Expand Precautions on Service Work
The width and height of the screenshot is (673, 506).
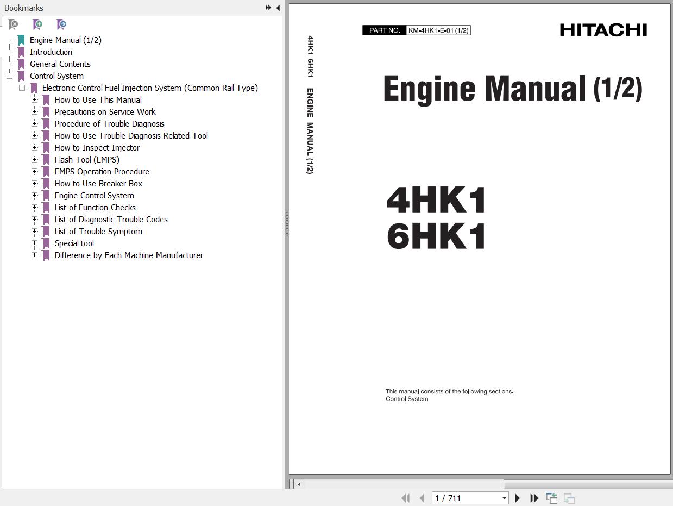tap(34, 112)
